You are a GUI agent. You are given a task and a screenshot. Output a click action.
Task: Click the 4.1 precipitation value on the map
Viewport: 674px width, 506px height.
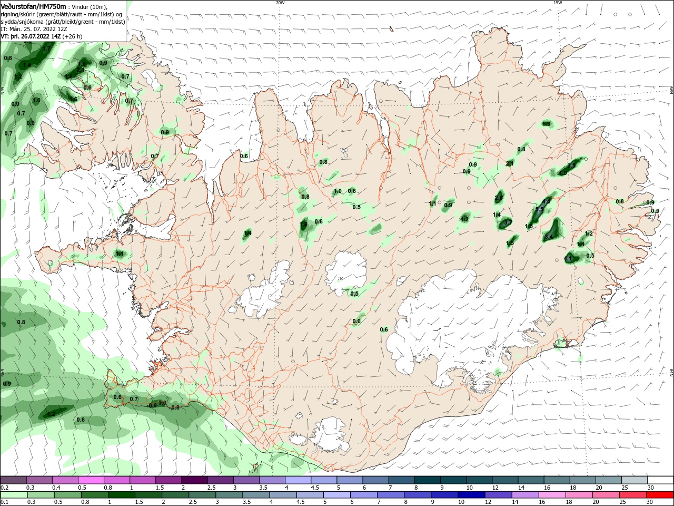(568, 259)
